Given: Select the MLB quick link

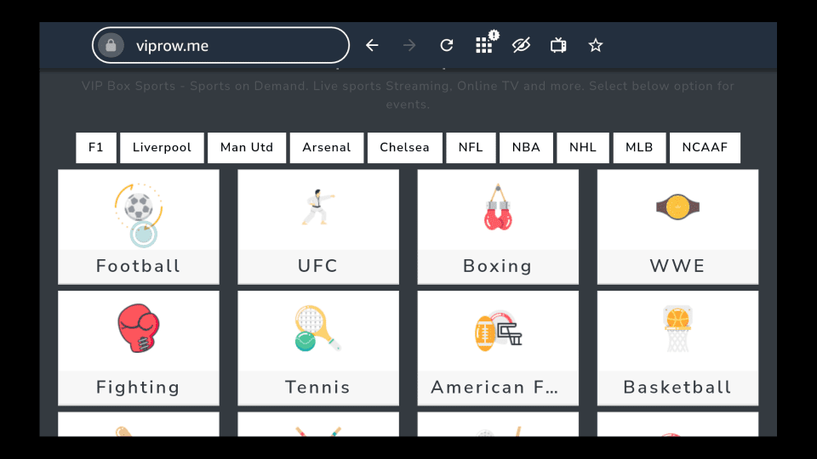Looking at the screenshot, I should (x=639, y=148).
